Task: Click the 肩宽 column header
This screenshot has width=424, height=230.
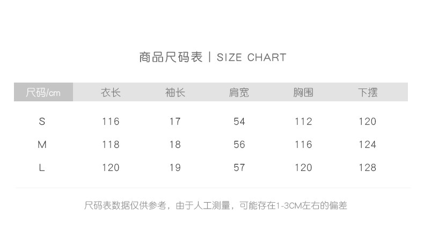Action: [239, 93]
